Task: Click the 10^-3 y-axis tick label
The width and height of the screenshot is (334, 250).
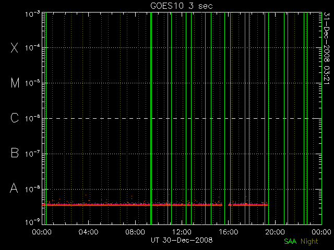Action: click(32, 14)
